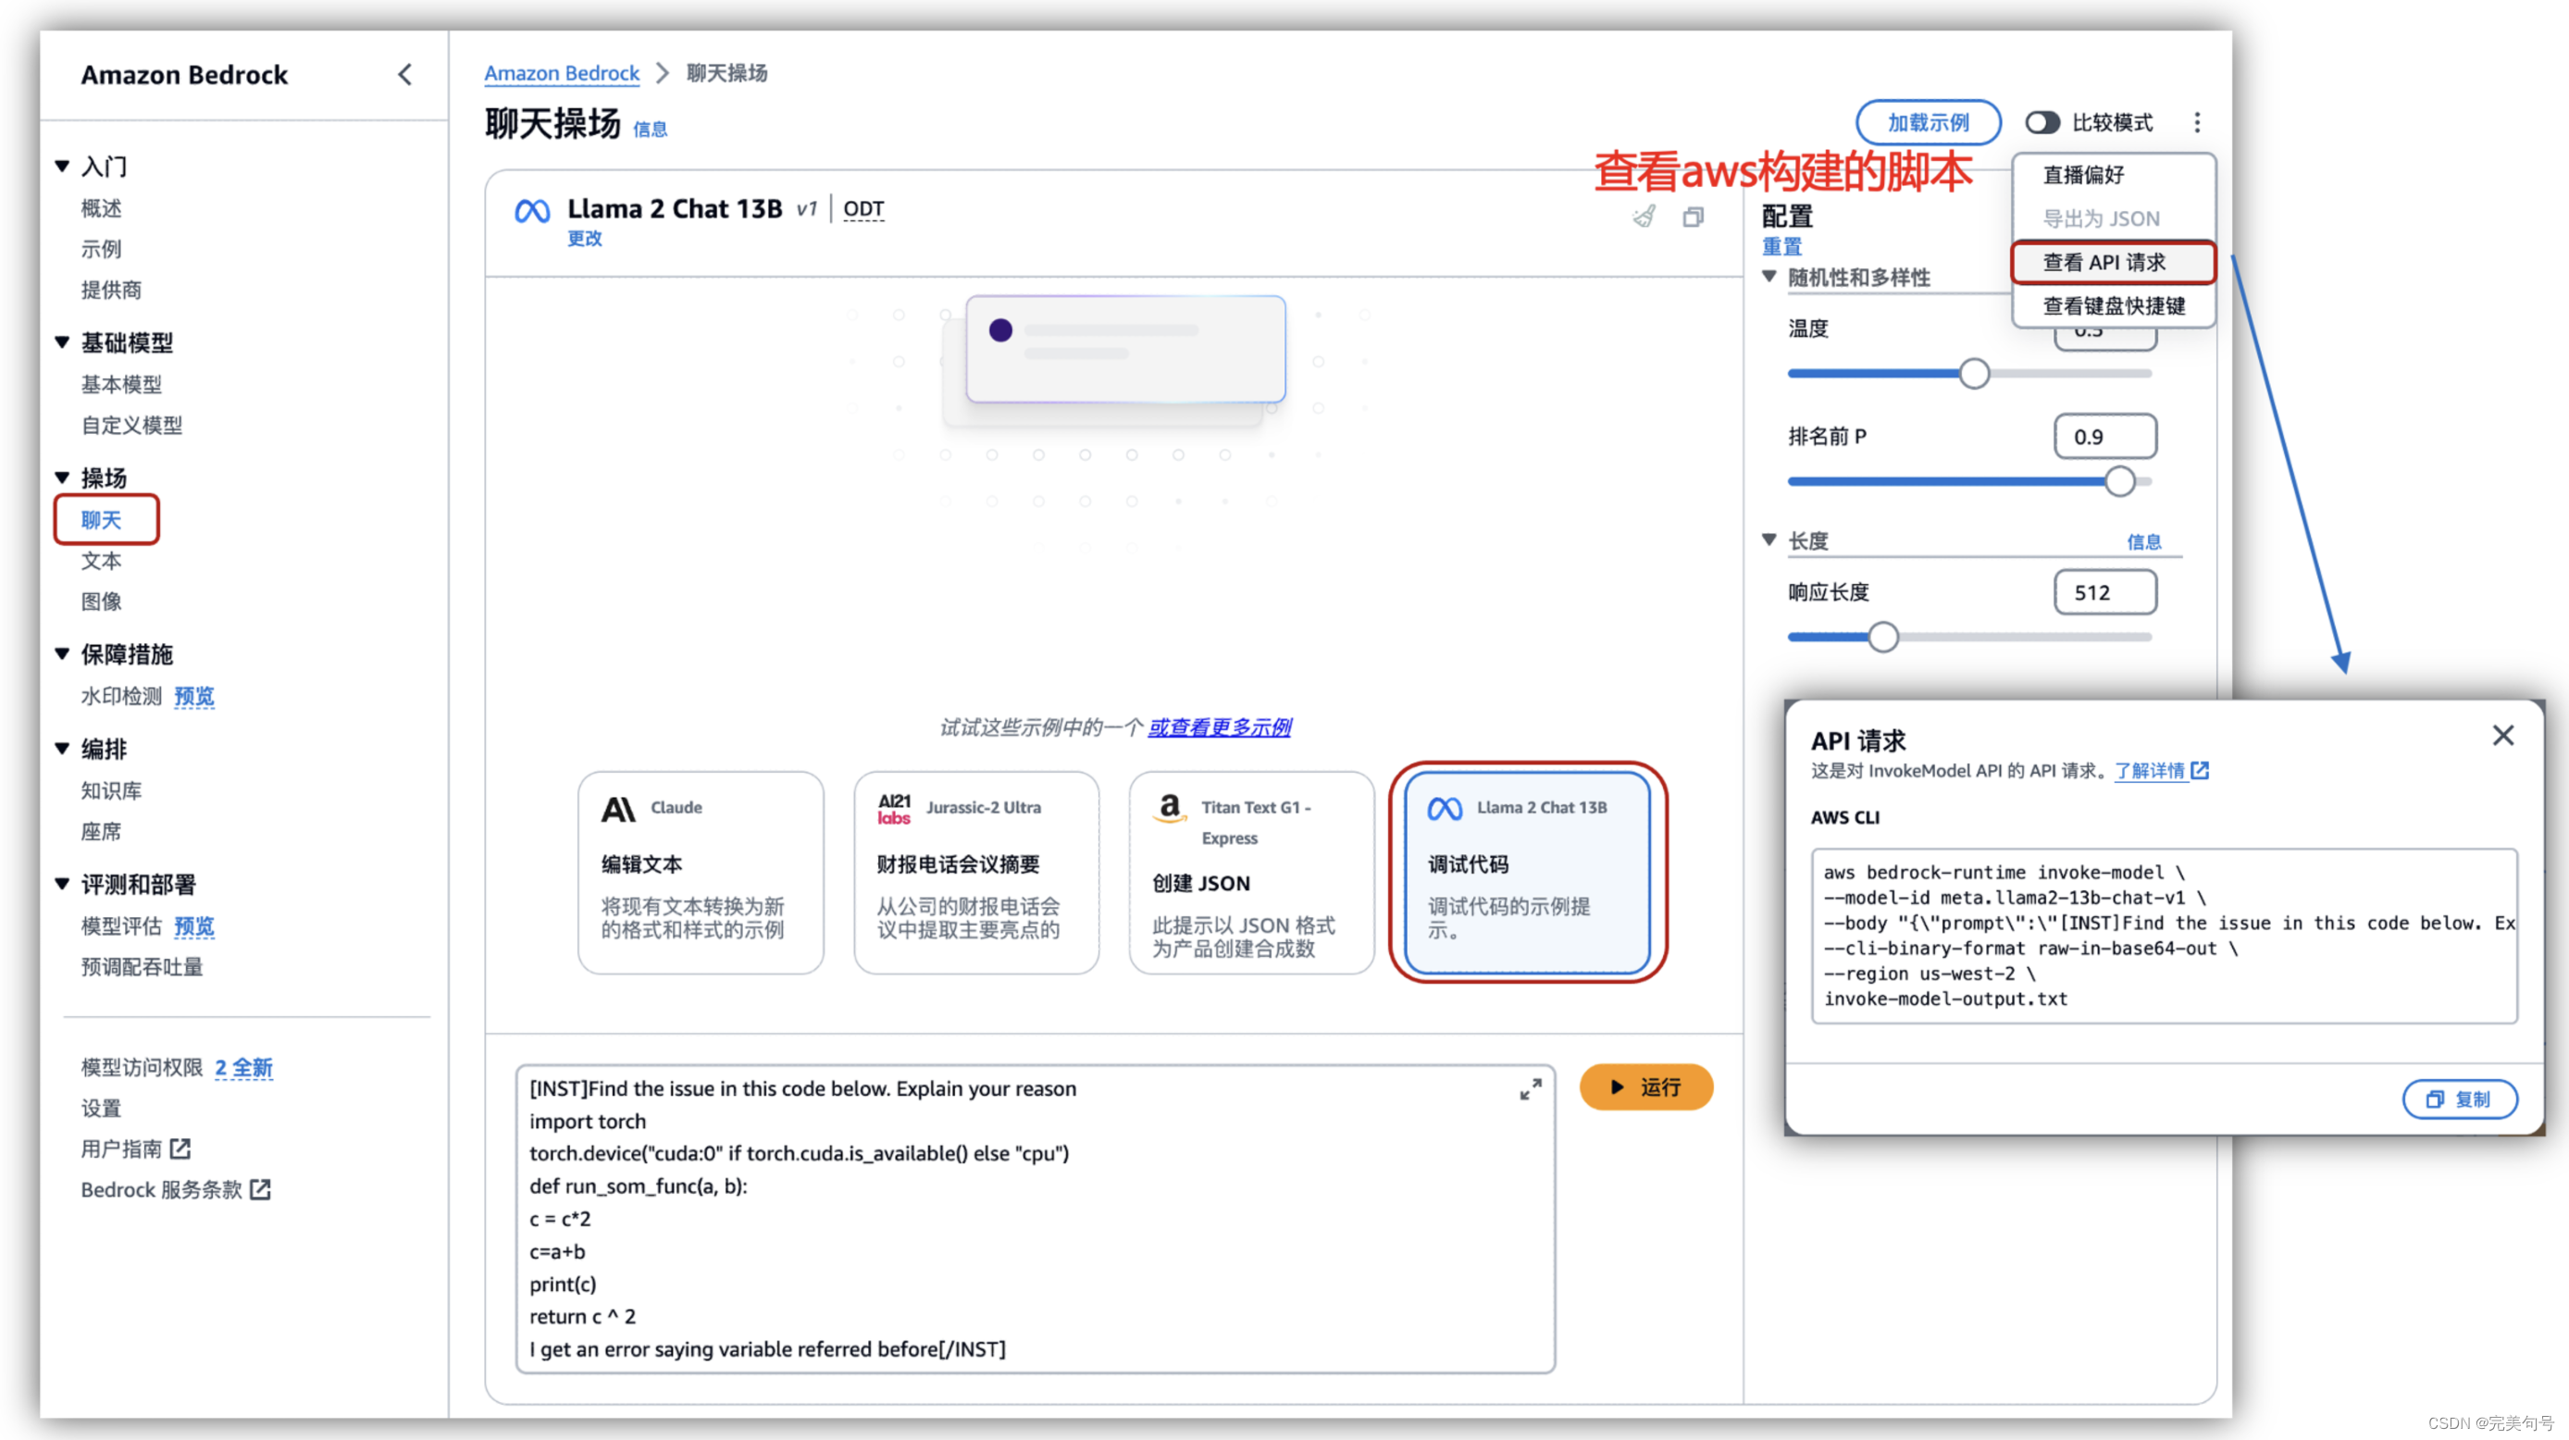Open the 聊天 playground page in sidebar
Image resolution: width=2569 pixels, height=1440 pixels.
coord(101,519)
